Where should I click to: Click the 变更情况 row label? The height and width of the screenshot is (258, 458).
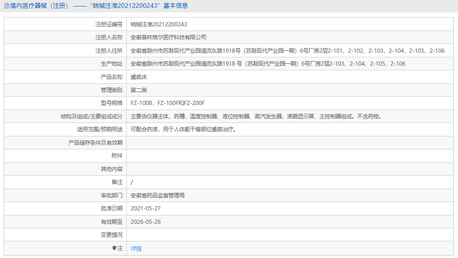point(111,235)
